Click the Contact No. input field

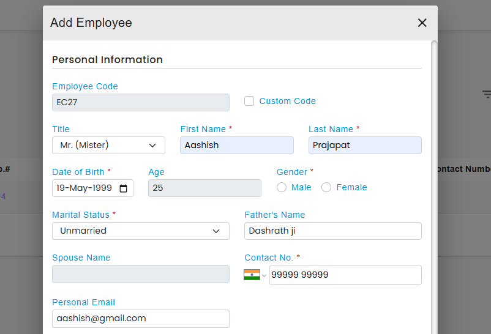(x=345, y=275)
